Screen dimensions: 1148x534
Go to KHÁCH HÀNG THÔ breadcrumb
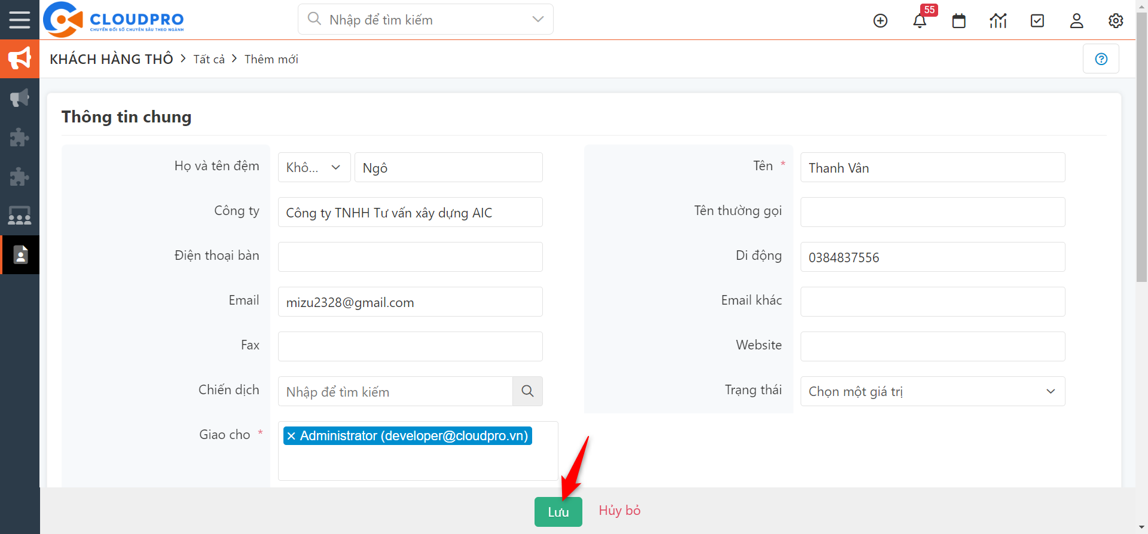[x=111, y=59]
